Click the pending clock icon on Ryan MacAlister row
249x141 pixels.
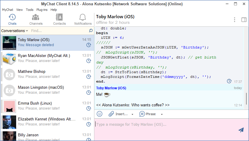[x=88, y=61]
